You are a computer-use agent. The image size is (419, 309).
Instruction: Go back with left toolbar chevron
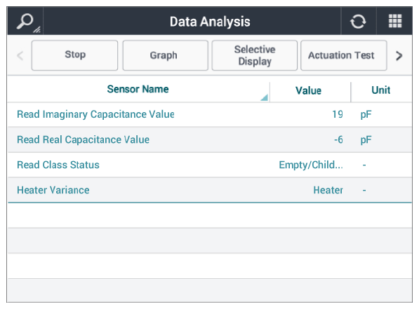[20, 55]
